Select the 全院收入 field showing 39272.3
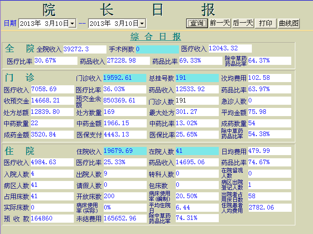313x234 pixels. 85,49
